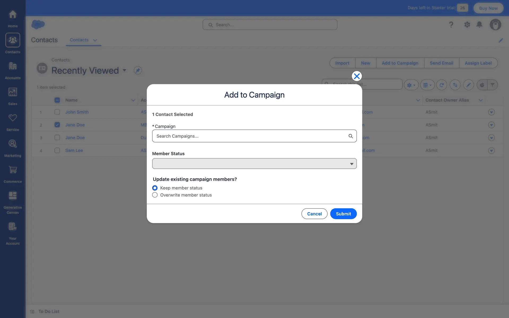Select Keep member status option
This screenshot has width=509, height=318.
pyautogui.click(x=155, y=188)
